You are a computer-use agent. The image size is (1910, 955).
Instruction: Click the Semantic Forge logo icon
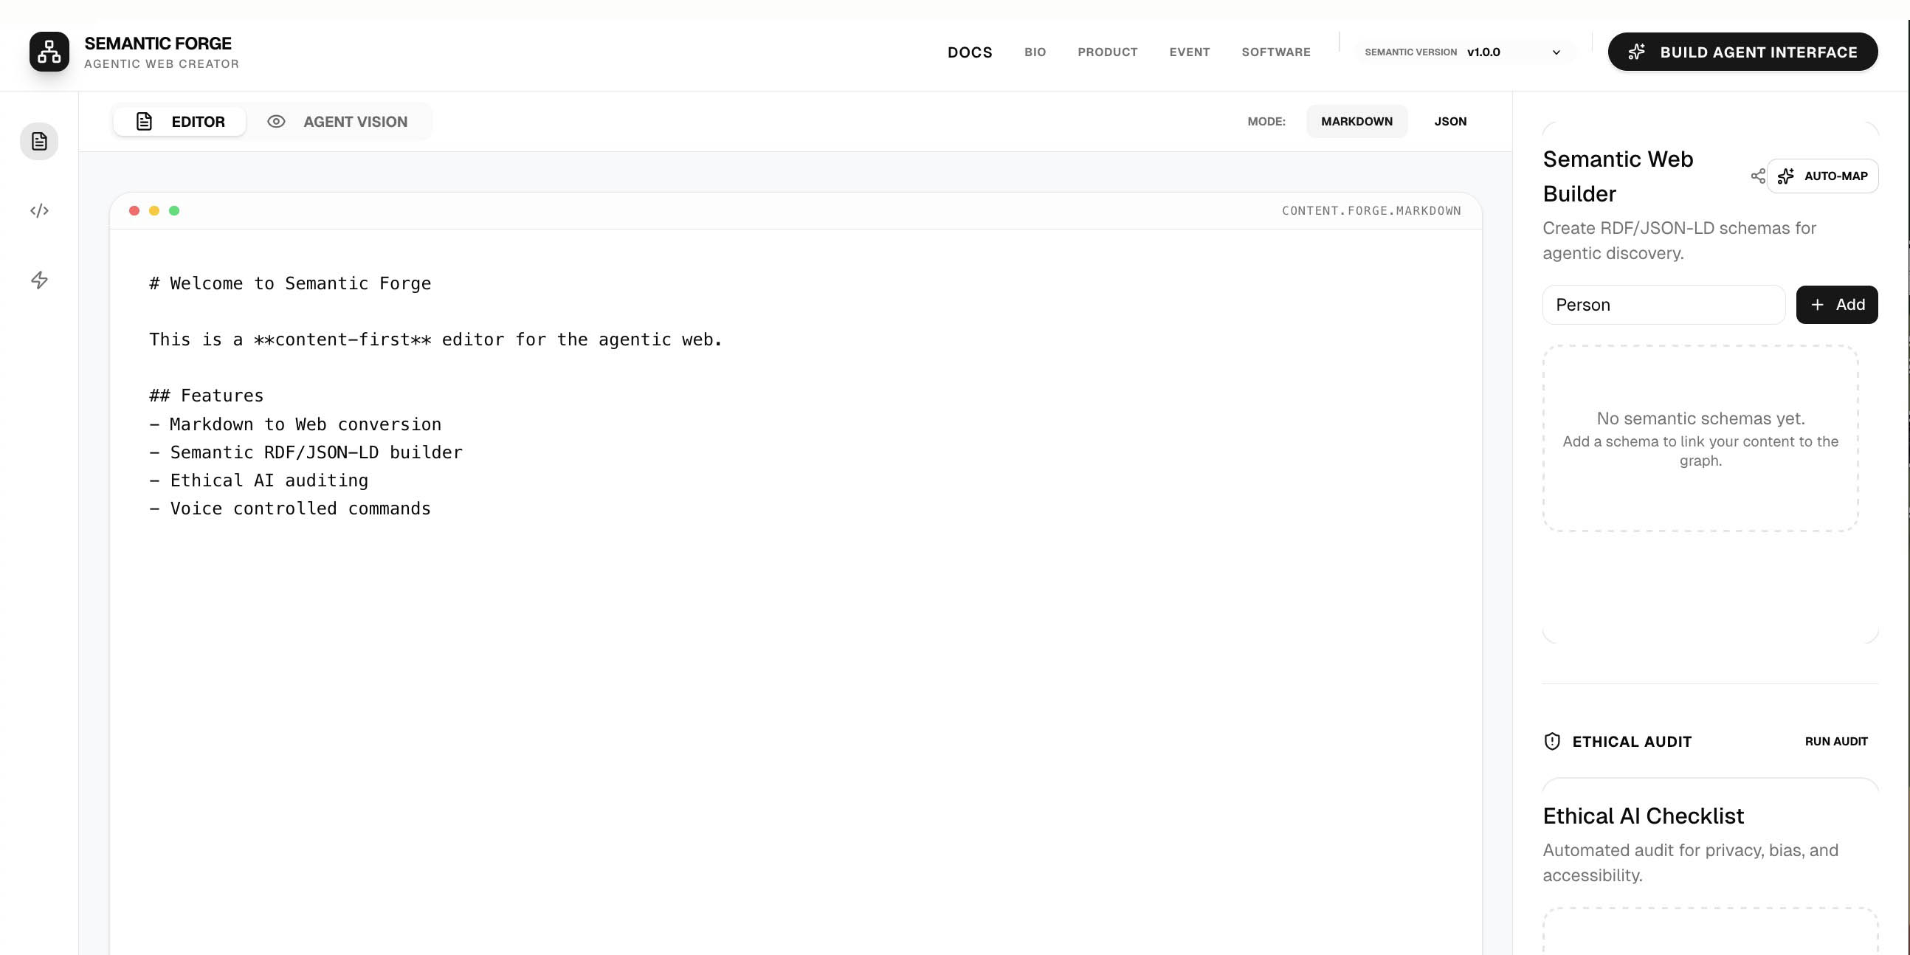48,51
